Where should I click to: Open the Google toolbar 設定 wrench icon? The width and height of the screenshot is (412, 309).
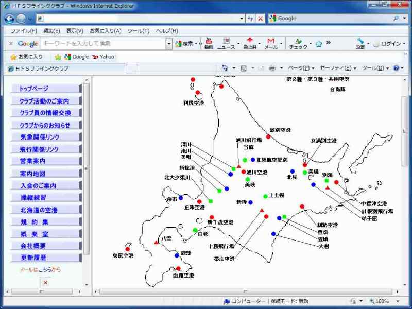coord(360,44)
